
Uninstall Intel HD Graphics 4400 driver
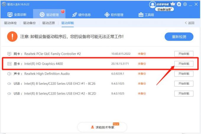click(184, 64)
